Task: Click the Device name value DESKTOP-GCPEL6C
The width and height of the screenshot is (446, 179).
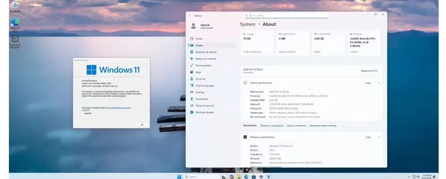Action: coord(279,92)
